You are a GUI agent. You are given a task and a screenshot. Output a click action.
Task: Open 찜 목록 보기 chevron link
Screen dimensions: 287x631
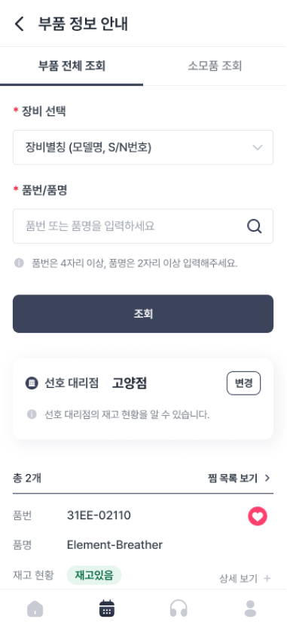pyautogui.click(x=240, y=478)
